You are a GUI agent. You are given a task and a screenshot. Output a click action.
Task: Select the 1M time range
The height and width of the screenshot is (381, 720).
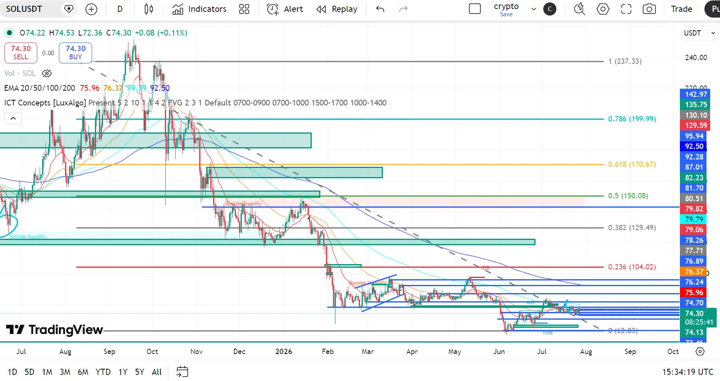pyautogui.click(x=47, y=372)
